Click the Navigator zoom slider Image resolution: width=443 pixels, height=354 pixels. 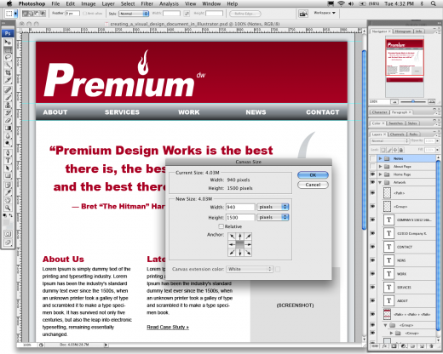413,101
